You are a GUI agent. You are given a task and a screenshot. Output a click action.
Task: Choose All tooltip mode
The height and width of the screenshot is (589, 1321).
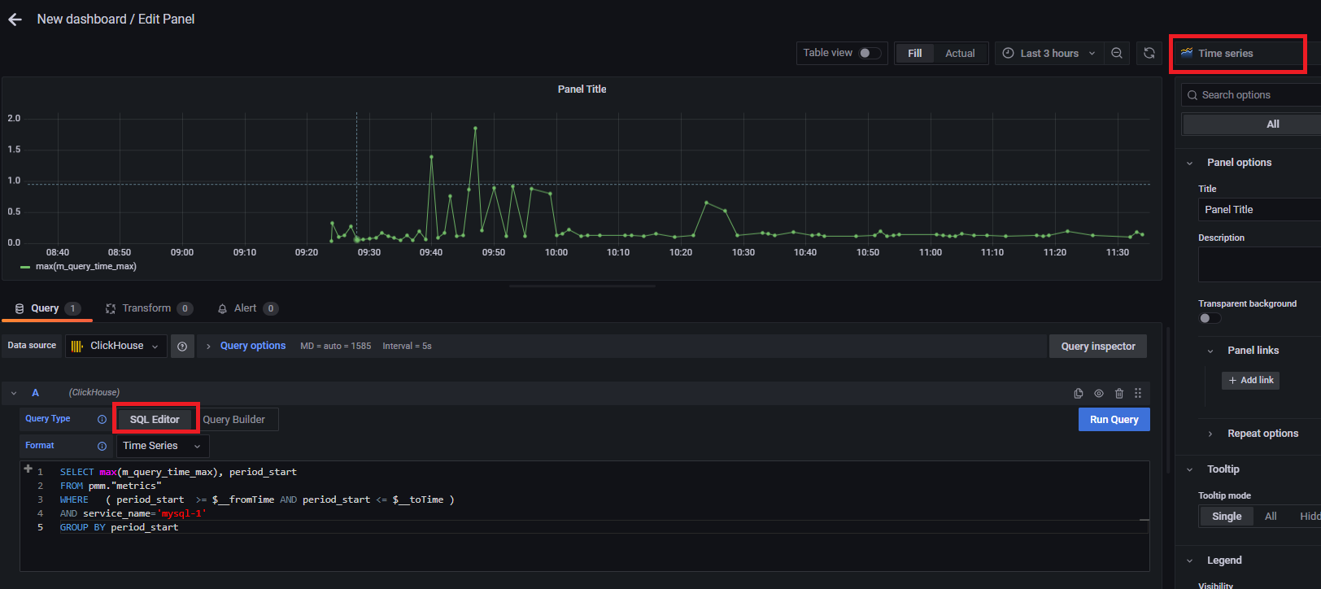[1271, 517]
